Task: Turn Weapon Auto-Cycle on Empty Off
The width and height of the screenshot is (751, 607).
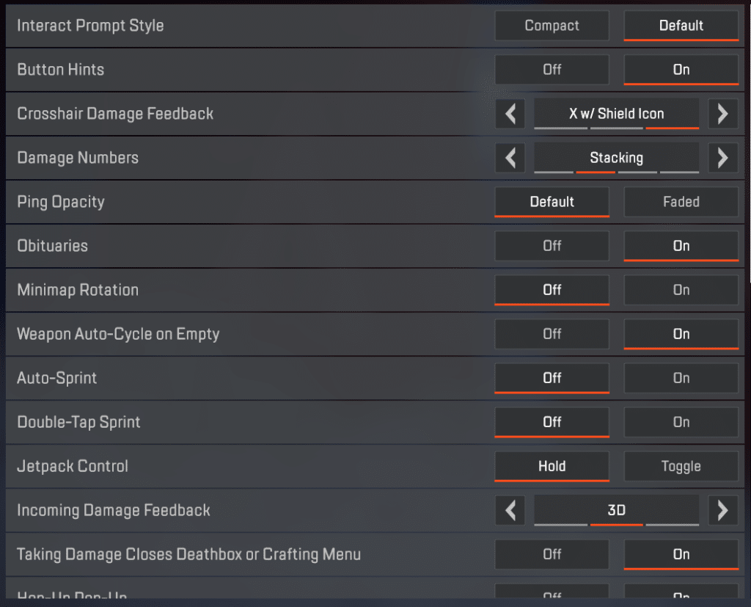Action: (552, 334)
